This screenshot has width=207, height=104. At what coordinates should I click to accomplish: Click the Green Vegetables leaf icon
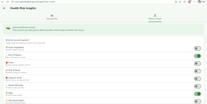click(x=7, y=47)
